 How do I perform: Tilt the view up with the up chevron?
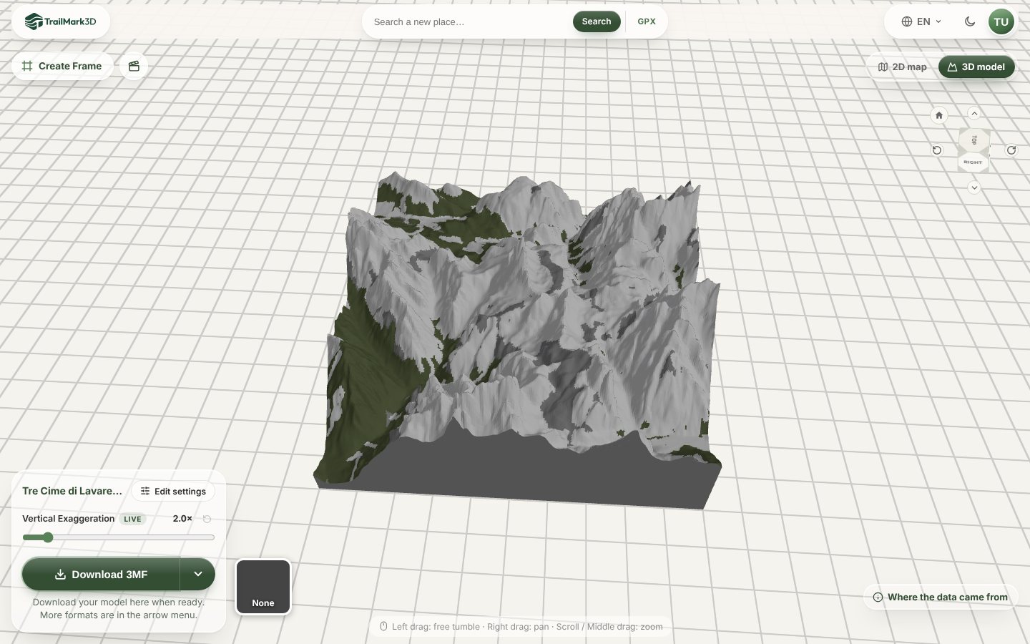point(974,113)
